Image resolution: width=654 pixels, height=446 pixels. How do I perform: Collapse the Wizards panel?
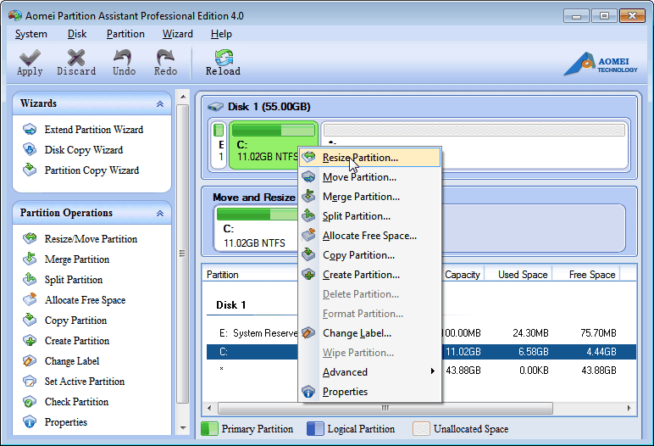click(160, 104)
